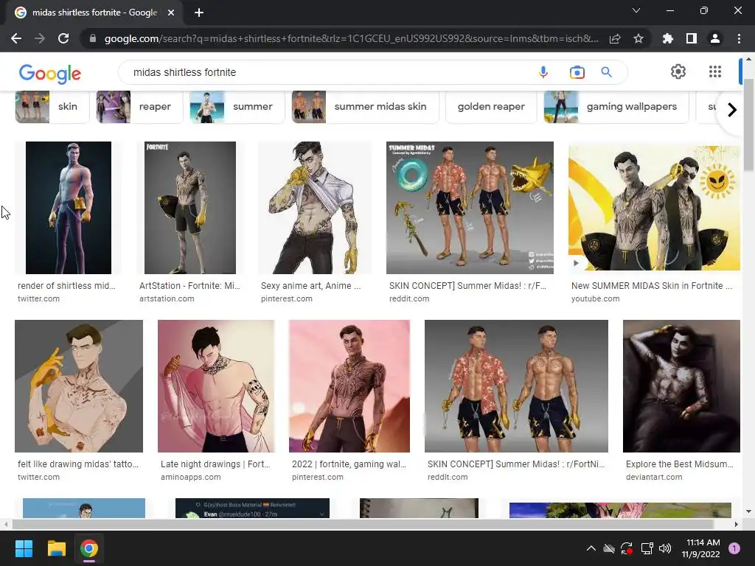The width and height of the screenshot is (755, 566).
Task: Click the vertical scrollbar down arrow
Action: click(749, 511)
